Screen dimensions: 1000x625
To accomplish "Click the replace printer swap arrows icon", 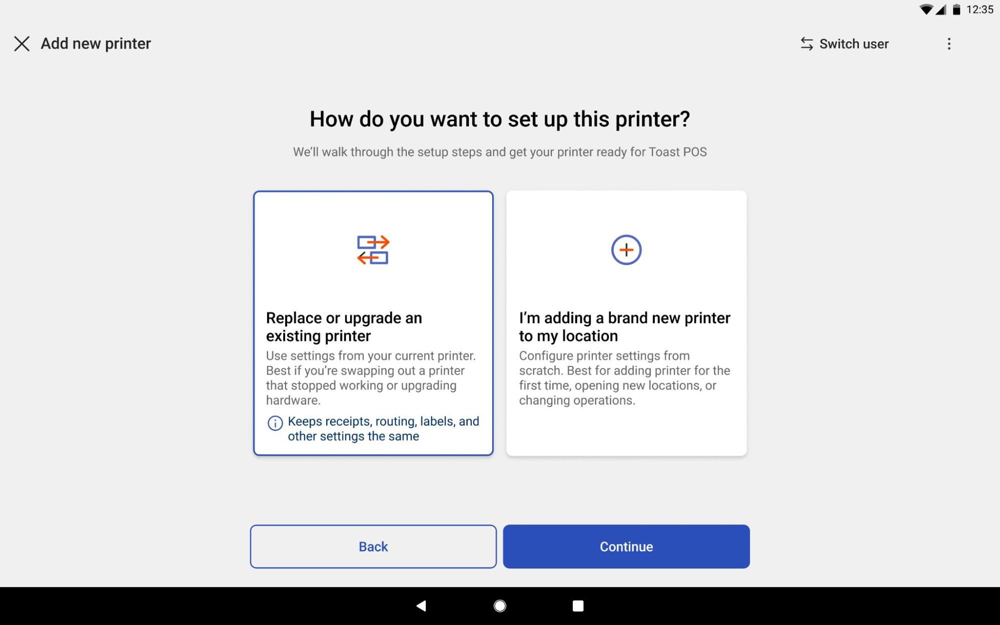I will pyautogui.click(x=373, y=249).
